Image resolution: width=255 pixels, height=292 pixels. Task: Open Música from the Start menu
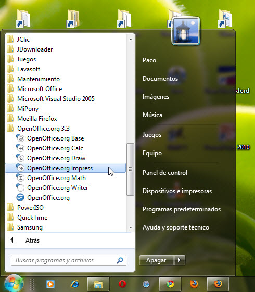[x=152, y=115]
